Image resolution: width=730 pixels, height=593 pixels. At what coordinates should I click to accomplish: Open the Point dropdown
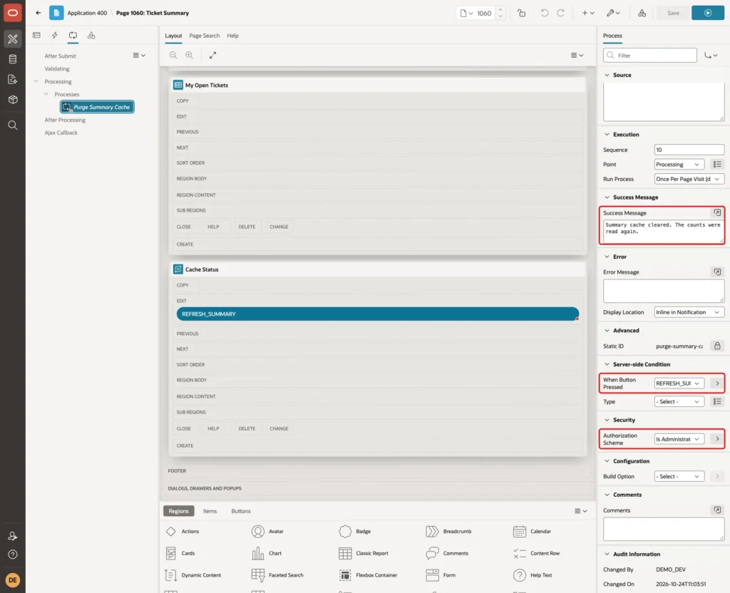(679, 165)
